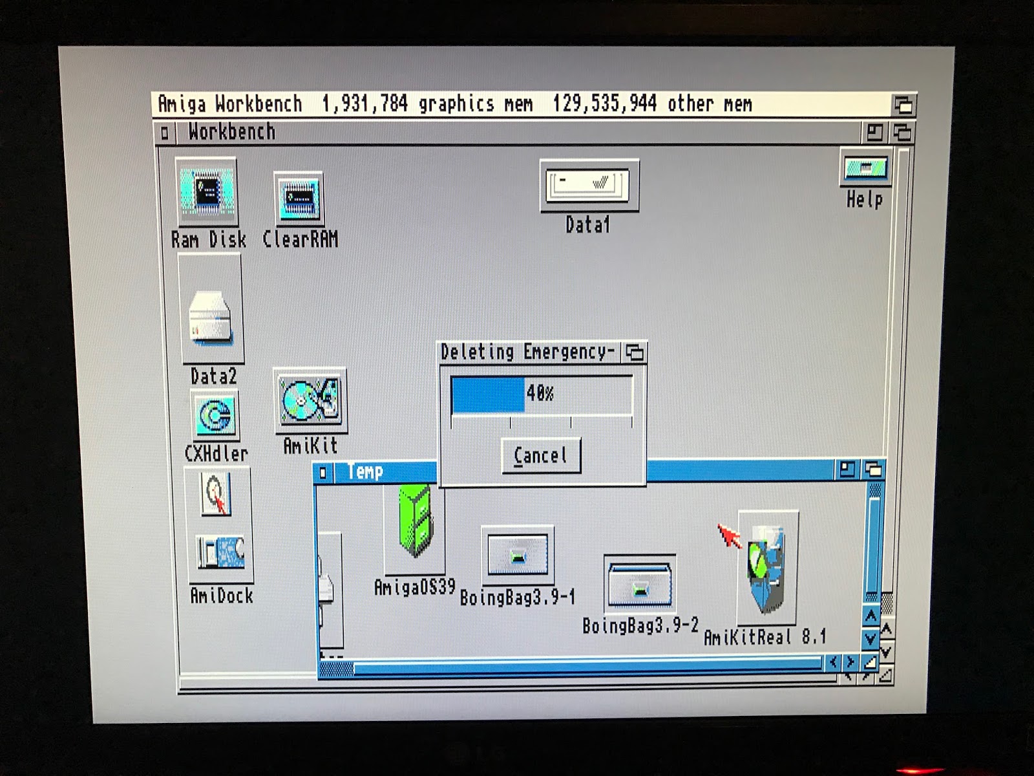Click the Amiga Workbench screen title bar

click(x=522, y=104)
